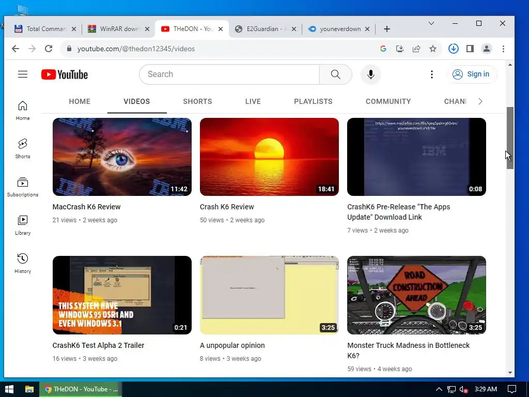The height and width of the screenshot is (397, 529).
Task: Click the Sign in button
Action: (471, 74)
